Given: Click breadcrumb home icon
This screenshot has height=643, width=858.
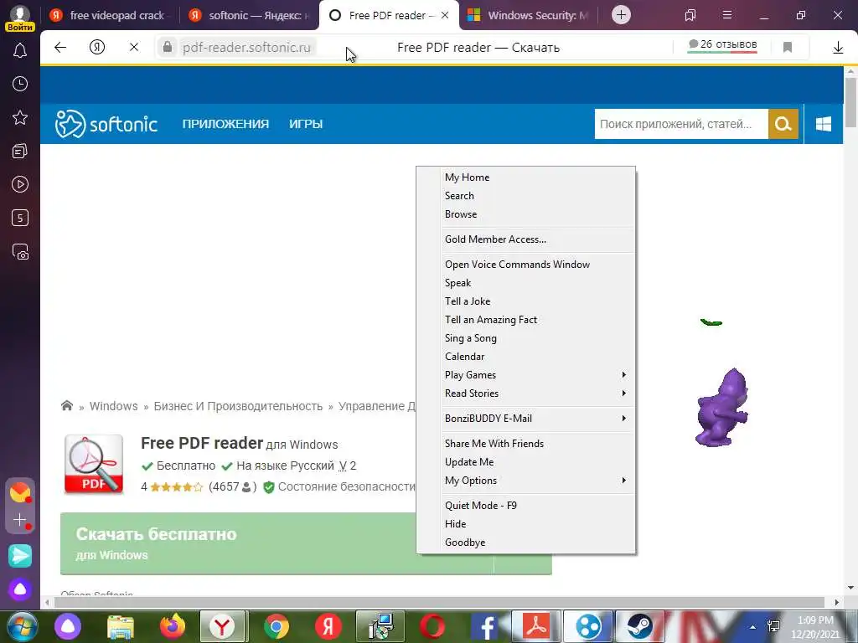Looking at the screenshot, I should pyautogui.click(x=67, y=406).
